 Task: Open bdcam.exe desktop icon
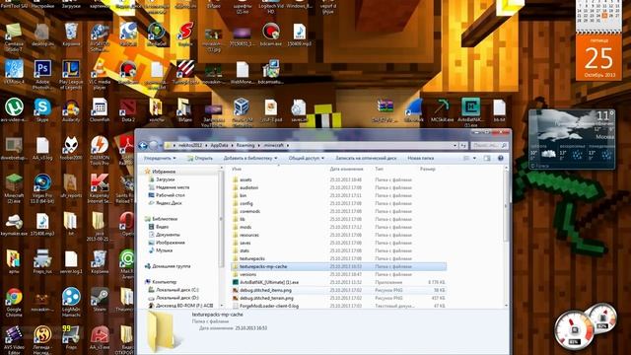(271, 34)
